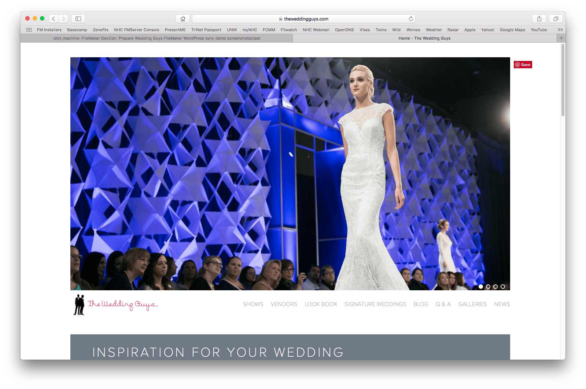Screen dimensions: 586x389
Task: Open SIGNATURE WEDDINGS page
Action: (x=375, y=304)
